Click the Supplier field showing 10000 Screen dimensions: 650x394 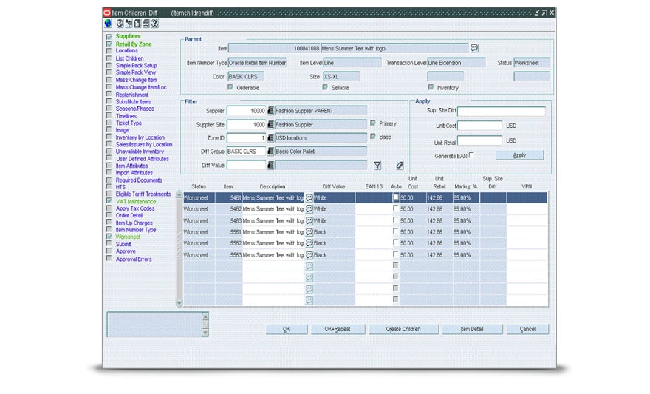pos(246,111)
